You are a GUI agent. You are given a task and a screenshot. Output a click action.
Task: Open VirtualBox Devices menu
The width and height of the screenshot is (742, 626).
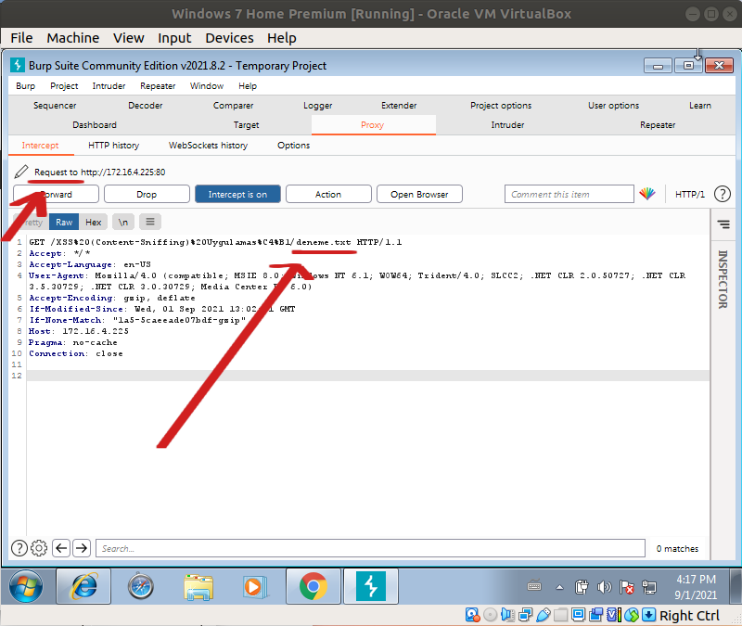click(229, 38)
